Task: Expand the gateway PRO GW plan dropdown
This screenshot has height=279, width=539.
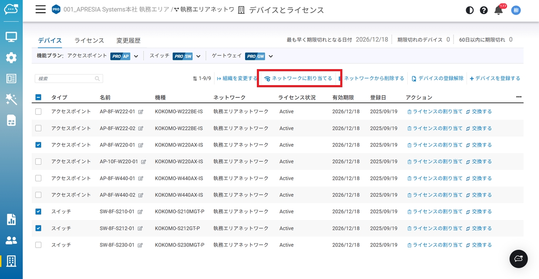Action: (271, 56)
